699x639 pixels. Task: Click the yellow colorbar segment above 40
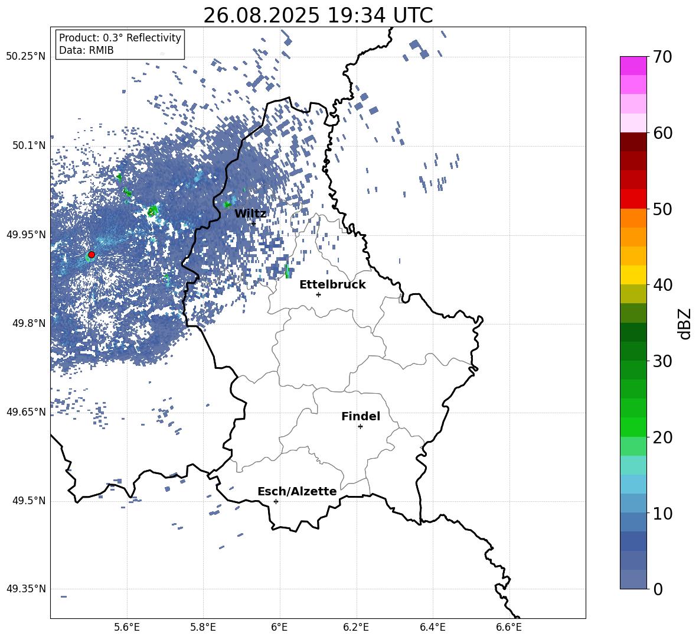[633, 275]
